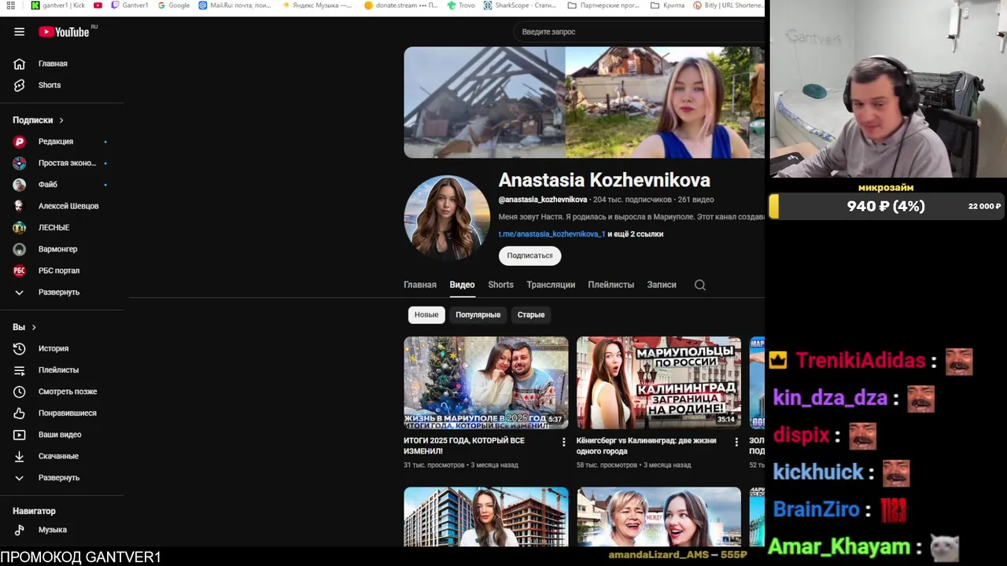Switch to the Трансляции tab
The height and width of the screenshot is (566, 1007).
[551, 285]
